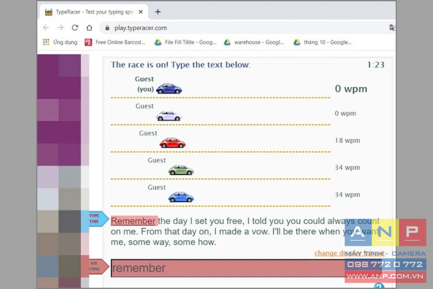Close the TypeRacer tab
This screenshot has height=289, width=433.
point(141,12)
